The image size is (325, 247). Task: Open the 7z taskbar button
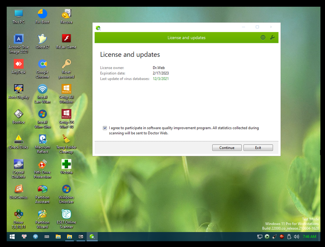click(x=81, y=237)
